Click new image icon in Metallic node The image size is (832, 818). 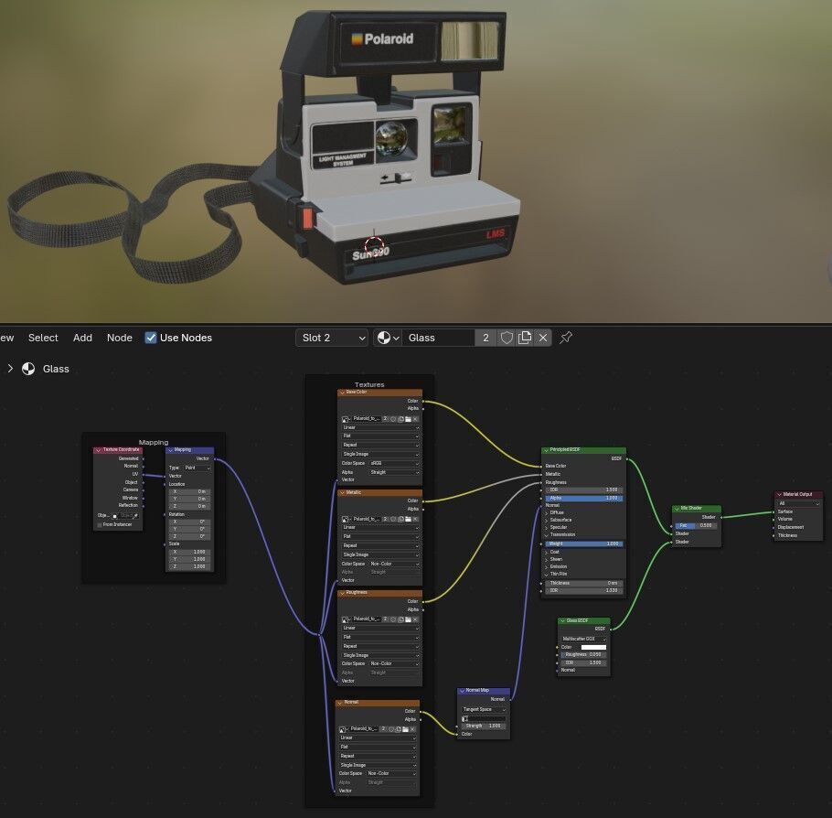pos(400,519)
